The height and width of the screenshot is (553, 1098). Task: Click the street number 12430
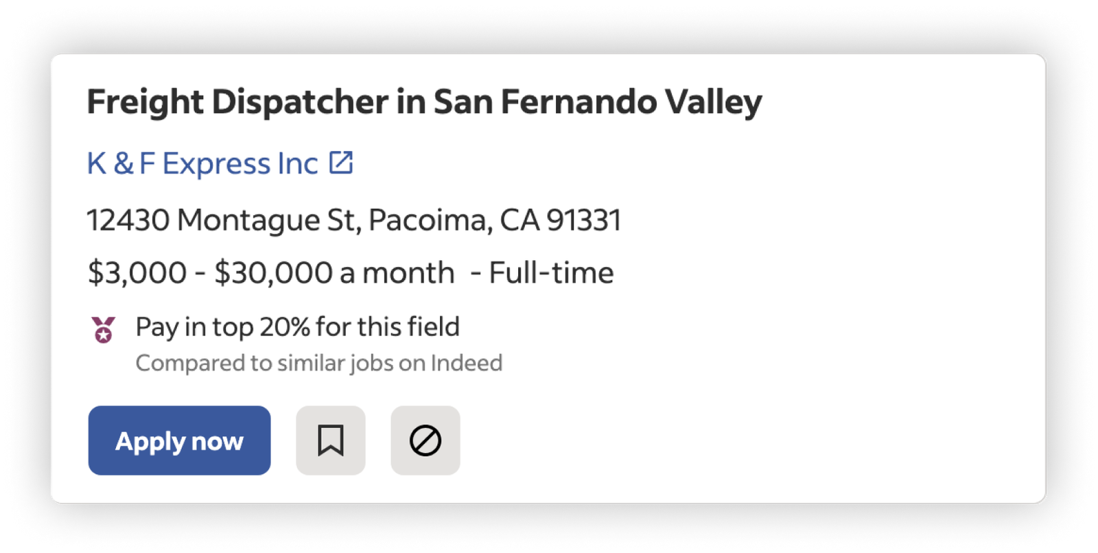tap(128, 220)
